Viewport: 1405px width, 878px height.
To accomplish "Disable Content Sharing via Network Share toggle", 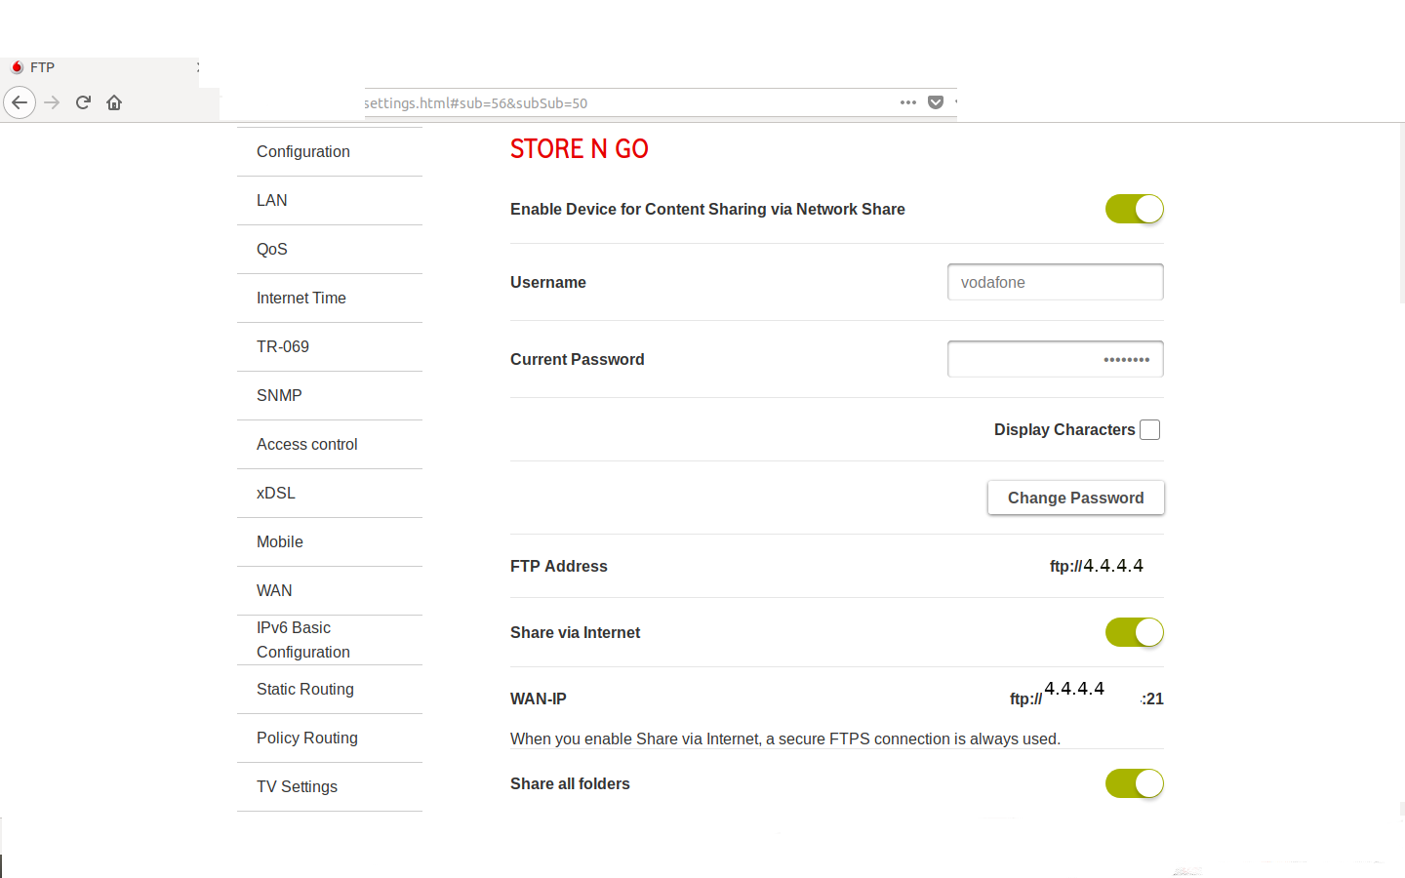I will [x=1134, y=209].
